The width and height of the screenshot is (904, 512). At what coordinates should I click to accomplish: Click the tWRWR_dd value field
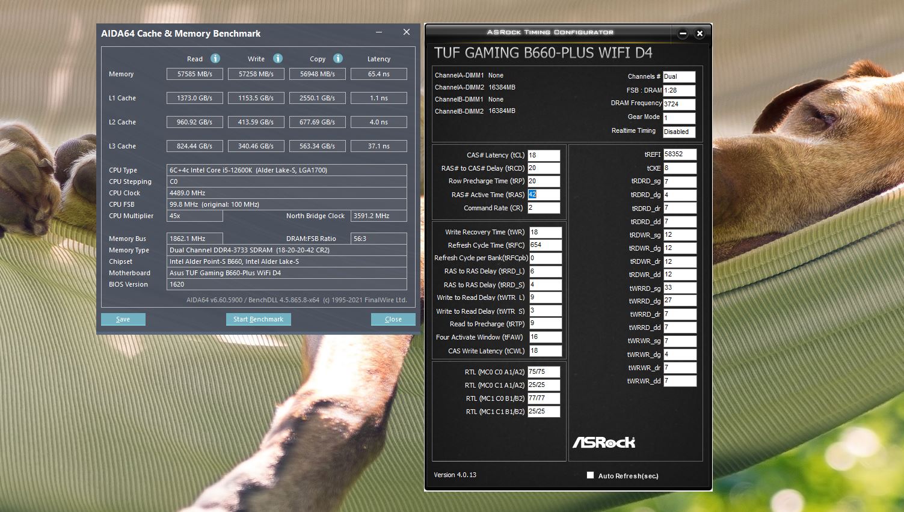[680, 381]
